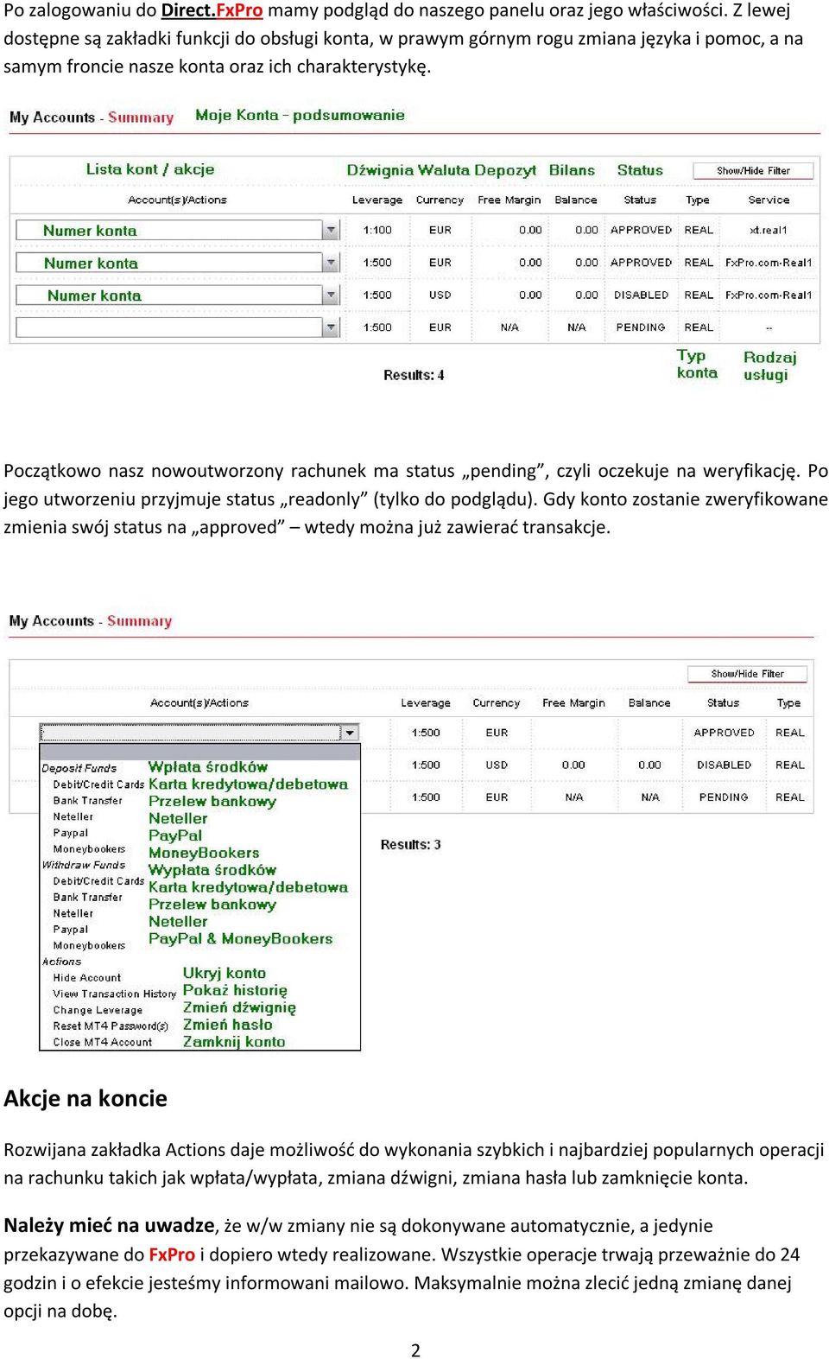Click the 'Akcje na koncie' section heading
The image size is (829, 1359).
[85, 1098]
